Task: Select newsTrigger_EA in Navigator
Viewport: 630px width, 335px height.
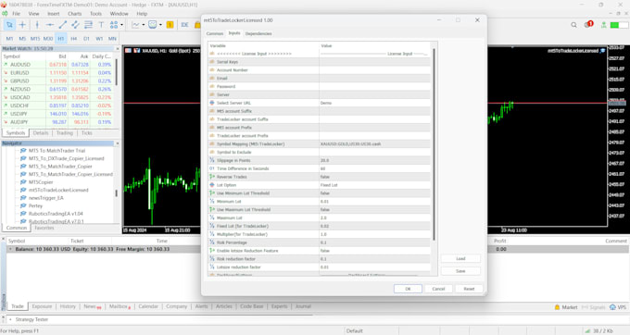Action: pos(45,198)
